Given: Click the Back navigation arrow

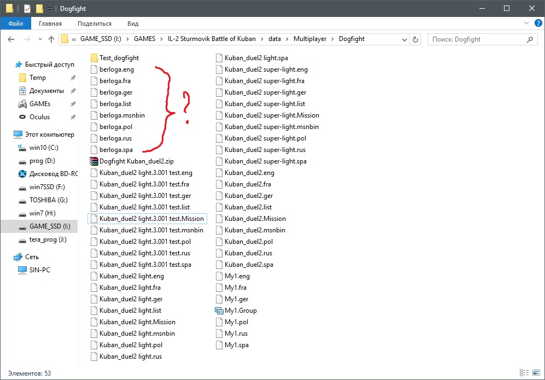Looking at the screenshot, I should point(11,39).
